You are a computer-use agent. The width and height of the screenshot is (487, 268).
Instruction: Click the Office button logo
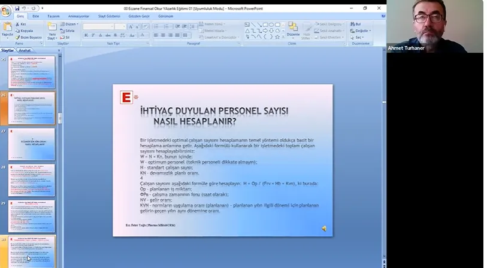(7, 11)
